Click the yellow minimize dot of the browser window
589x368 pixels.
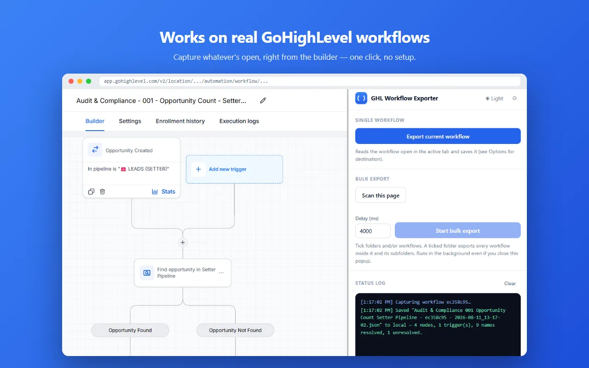(x=80, y=81)
